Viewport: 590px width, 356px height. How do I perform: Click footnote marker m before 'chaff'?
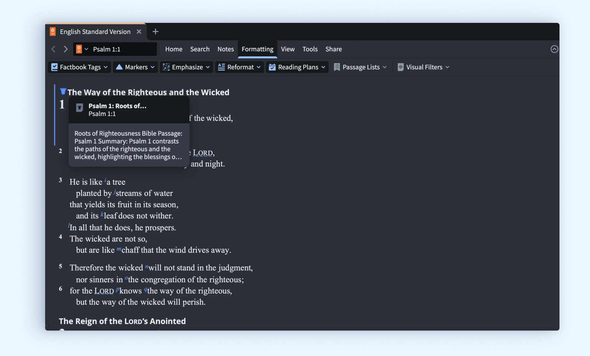(x=119, y=249)
